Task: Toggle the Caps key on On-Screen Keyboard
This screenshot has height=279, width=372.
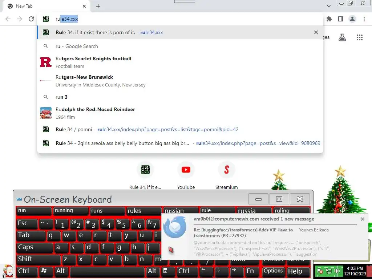Action: 35,248
